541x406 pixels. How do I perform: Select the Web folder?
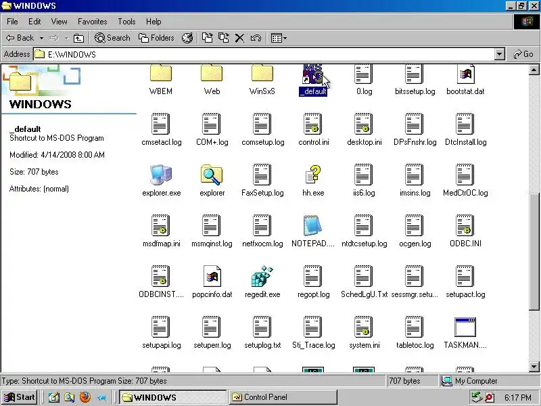(x=212, y=73)
